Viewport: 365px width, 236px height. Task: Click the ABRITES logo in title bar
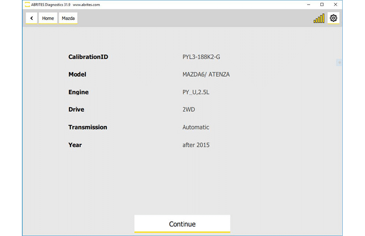(x=27, y=4)
